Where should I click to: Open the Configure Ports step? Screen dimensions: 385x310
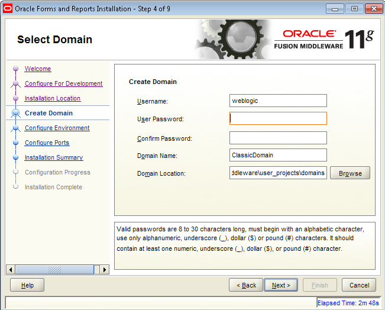(x=47, y=143)
